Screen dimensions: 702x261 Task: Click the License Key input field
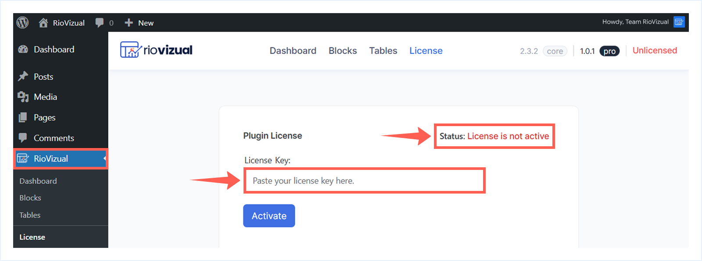click(x=364, y=181)
